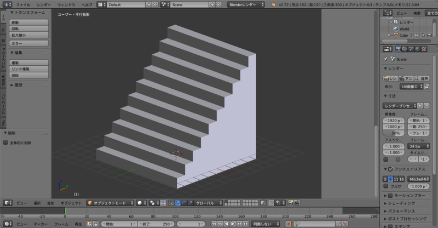Open Blenderレンダー engine dropdown
The width and height of the screenshot is (438, 228).
coord(246,4)
